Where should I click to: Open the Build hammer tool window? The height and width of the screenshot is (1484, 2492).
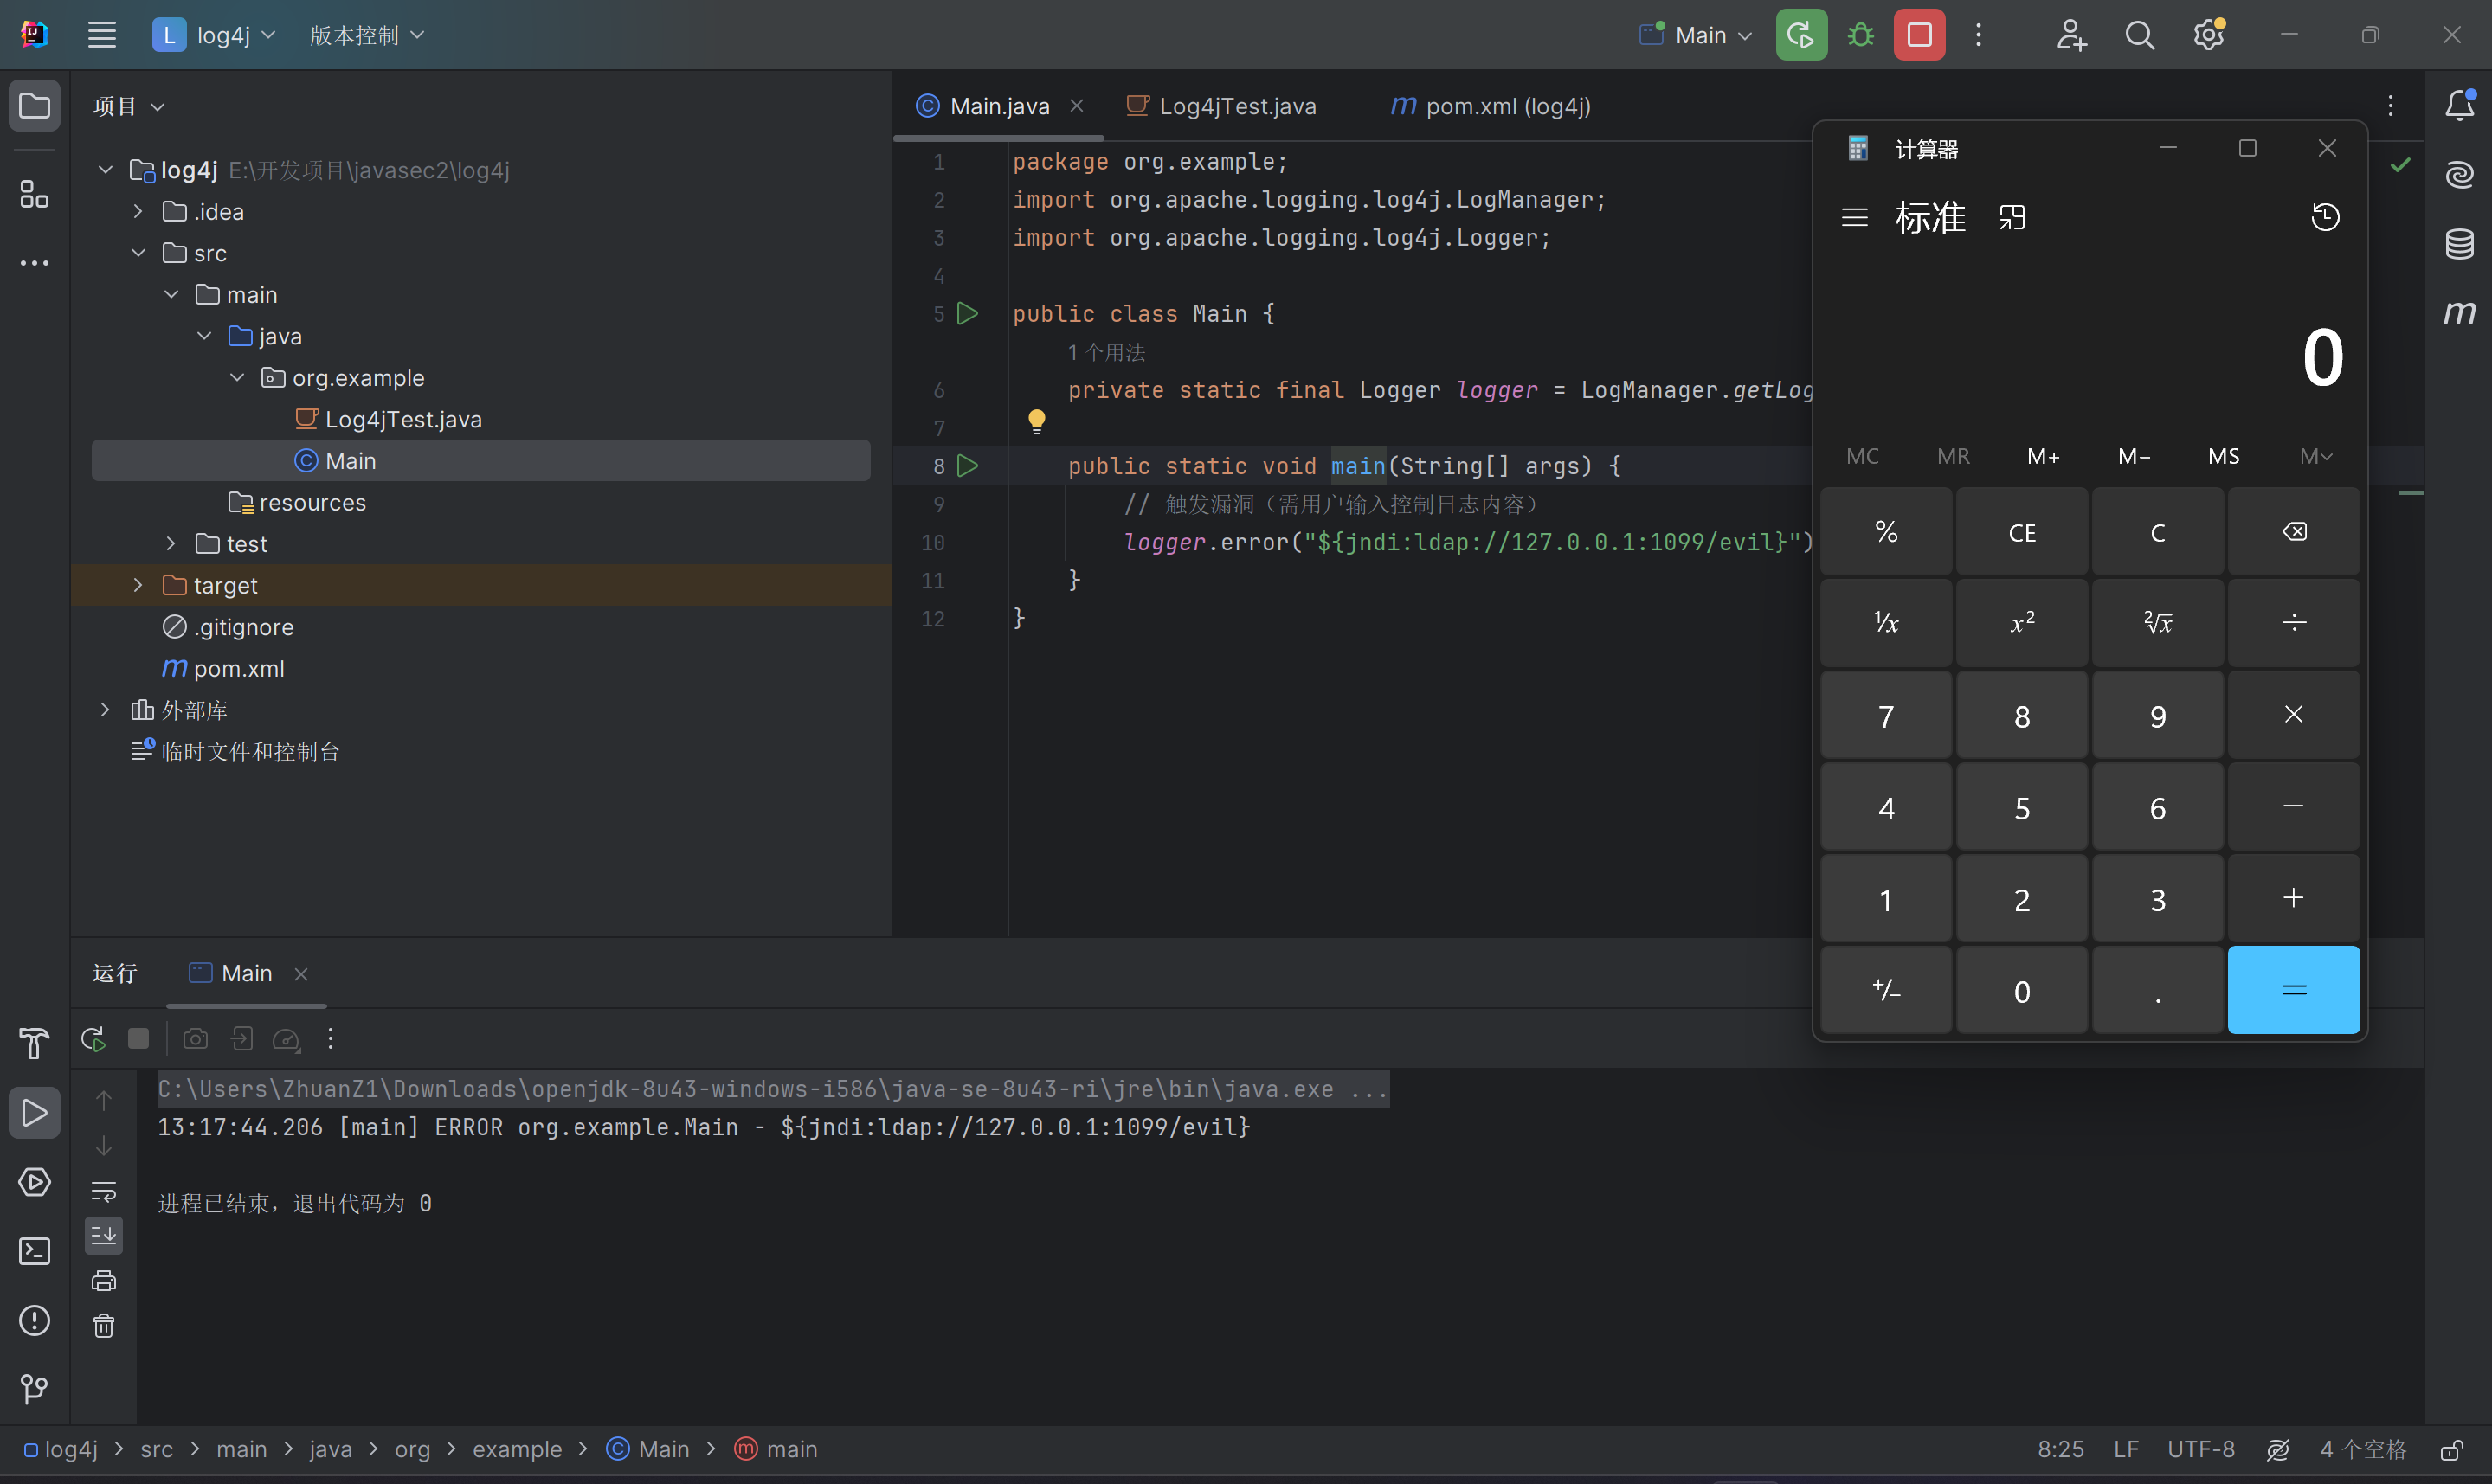[35, 1043]
